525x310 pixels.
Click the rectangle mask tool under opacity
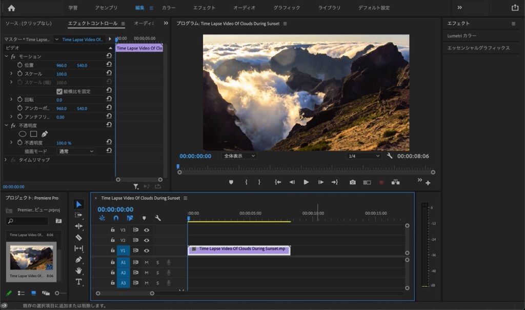click(x=33, y=134)
